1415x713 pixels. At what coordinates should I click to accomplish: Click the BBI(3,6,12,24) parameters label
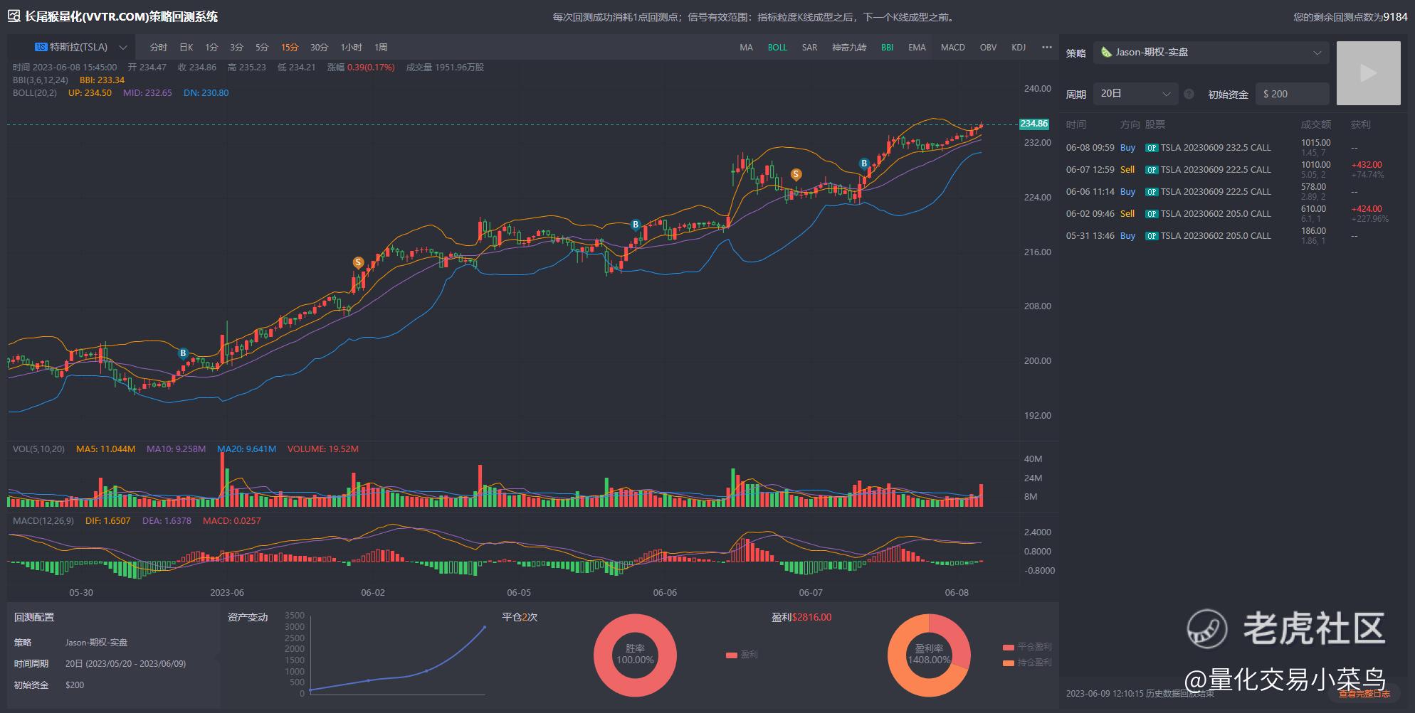[x=41, y=80]
